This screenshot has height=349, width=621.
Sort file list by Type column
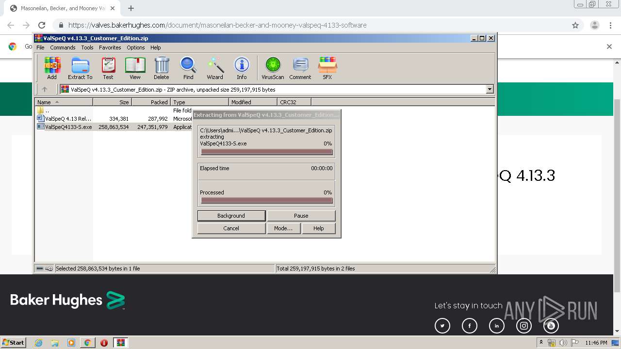pos(200,102)
